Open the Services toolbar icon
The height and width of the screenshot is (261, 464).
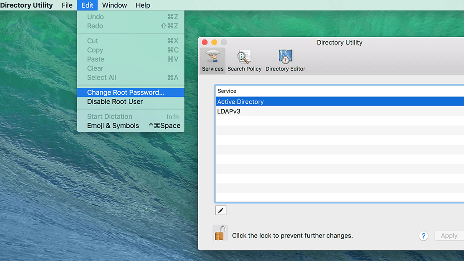pyautogui.click(x=213, y=61)
